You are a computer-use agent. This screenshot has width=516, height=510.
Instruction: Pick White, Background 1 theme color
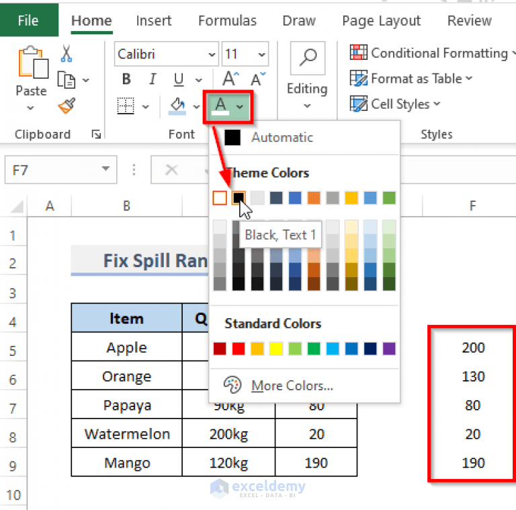(x=220, y=198)
